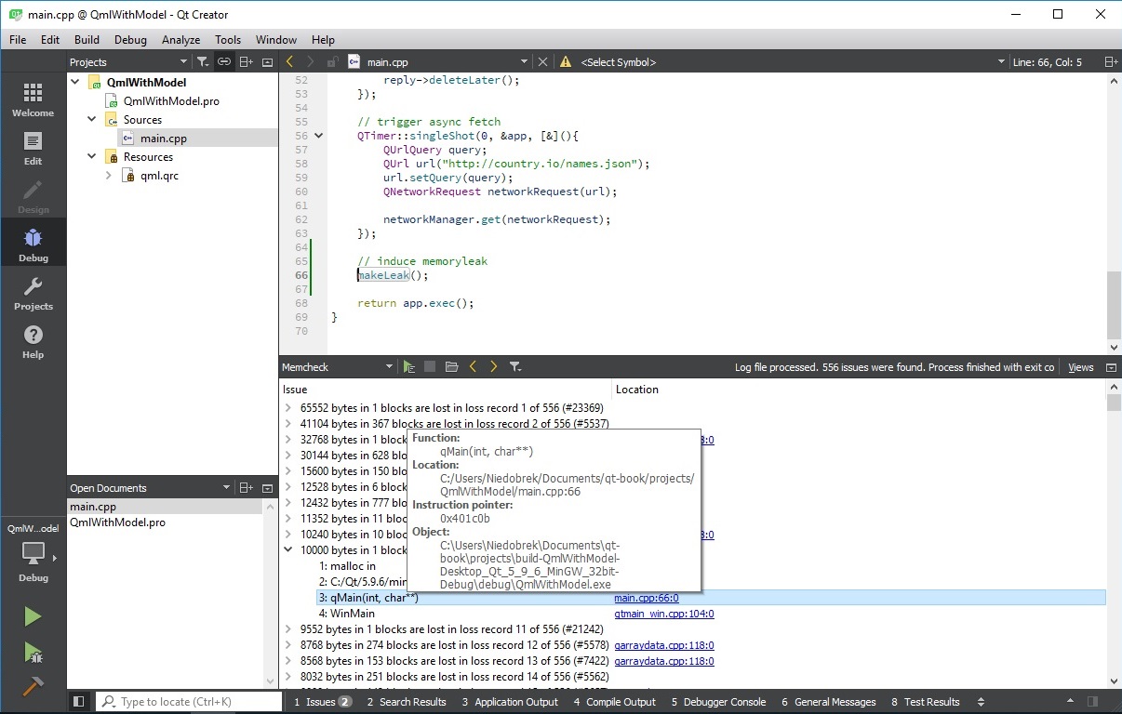Open the Views button in Memcheck pane
1122x714 pixels.
(1080, 367)
